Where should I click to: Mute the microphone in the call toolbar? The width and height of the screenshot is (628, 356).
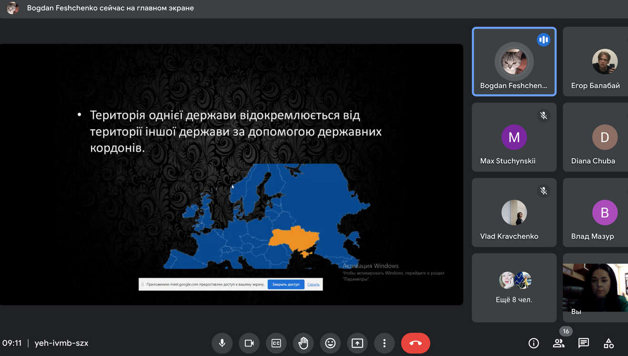(222, 343)
